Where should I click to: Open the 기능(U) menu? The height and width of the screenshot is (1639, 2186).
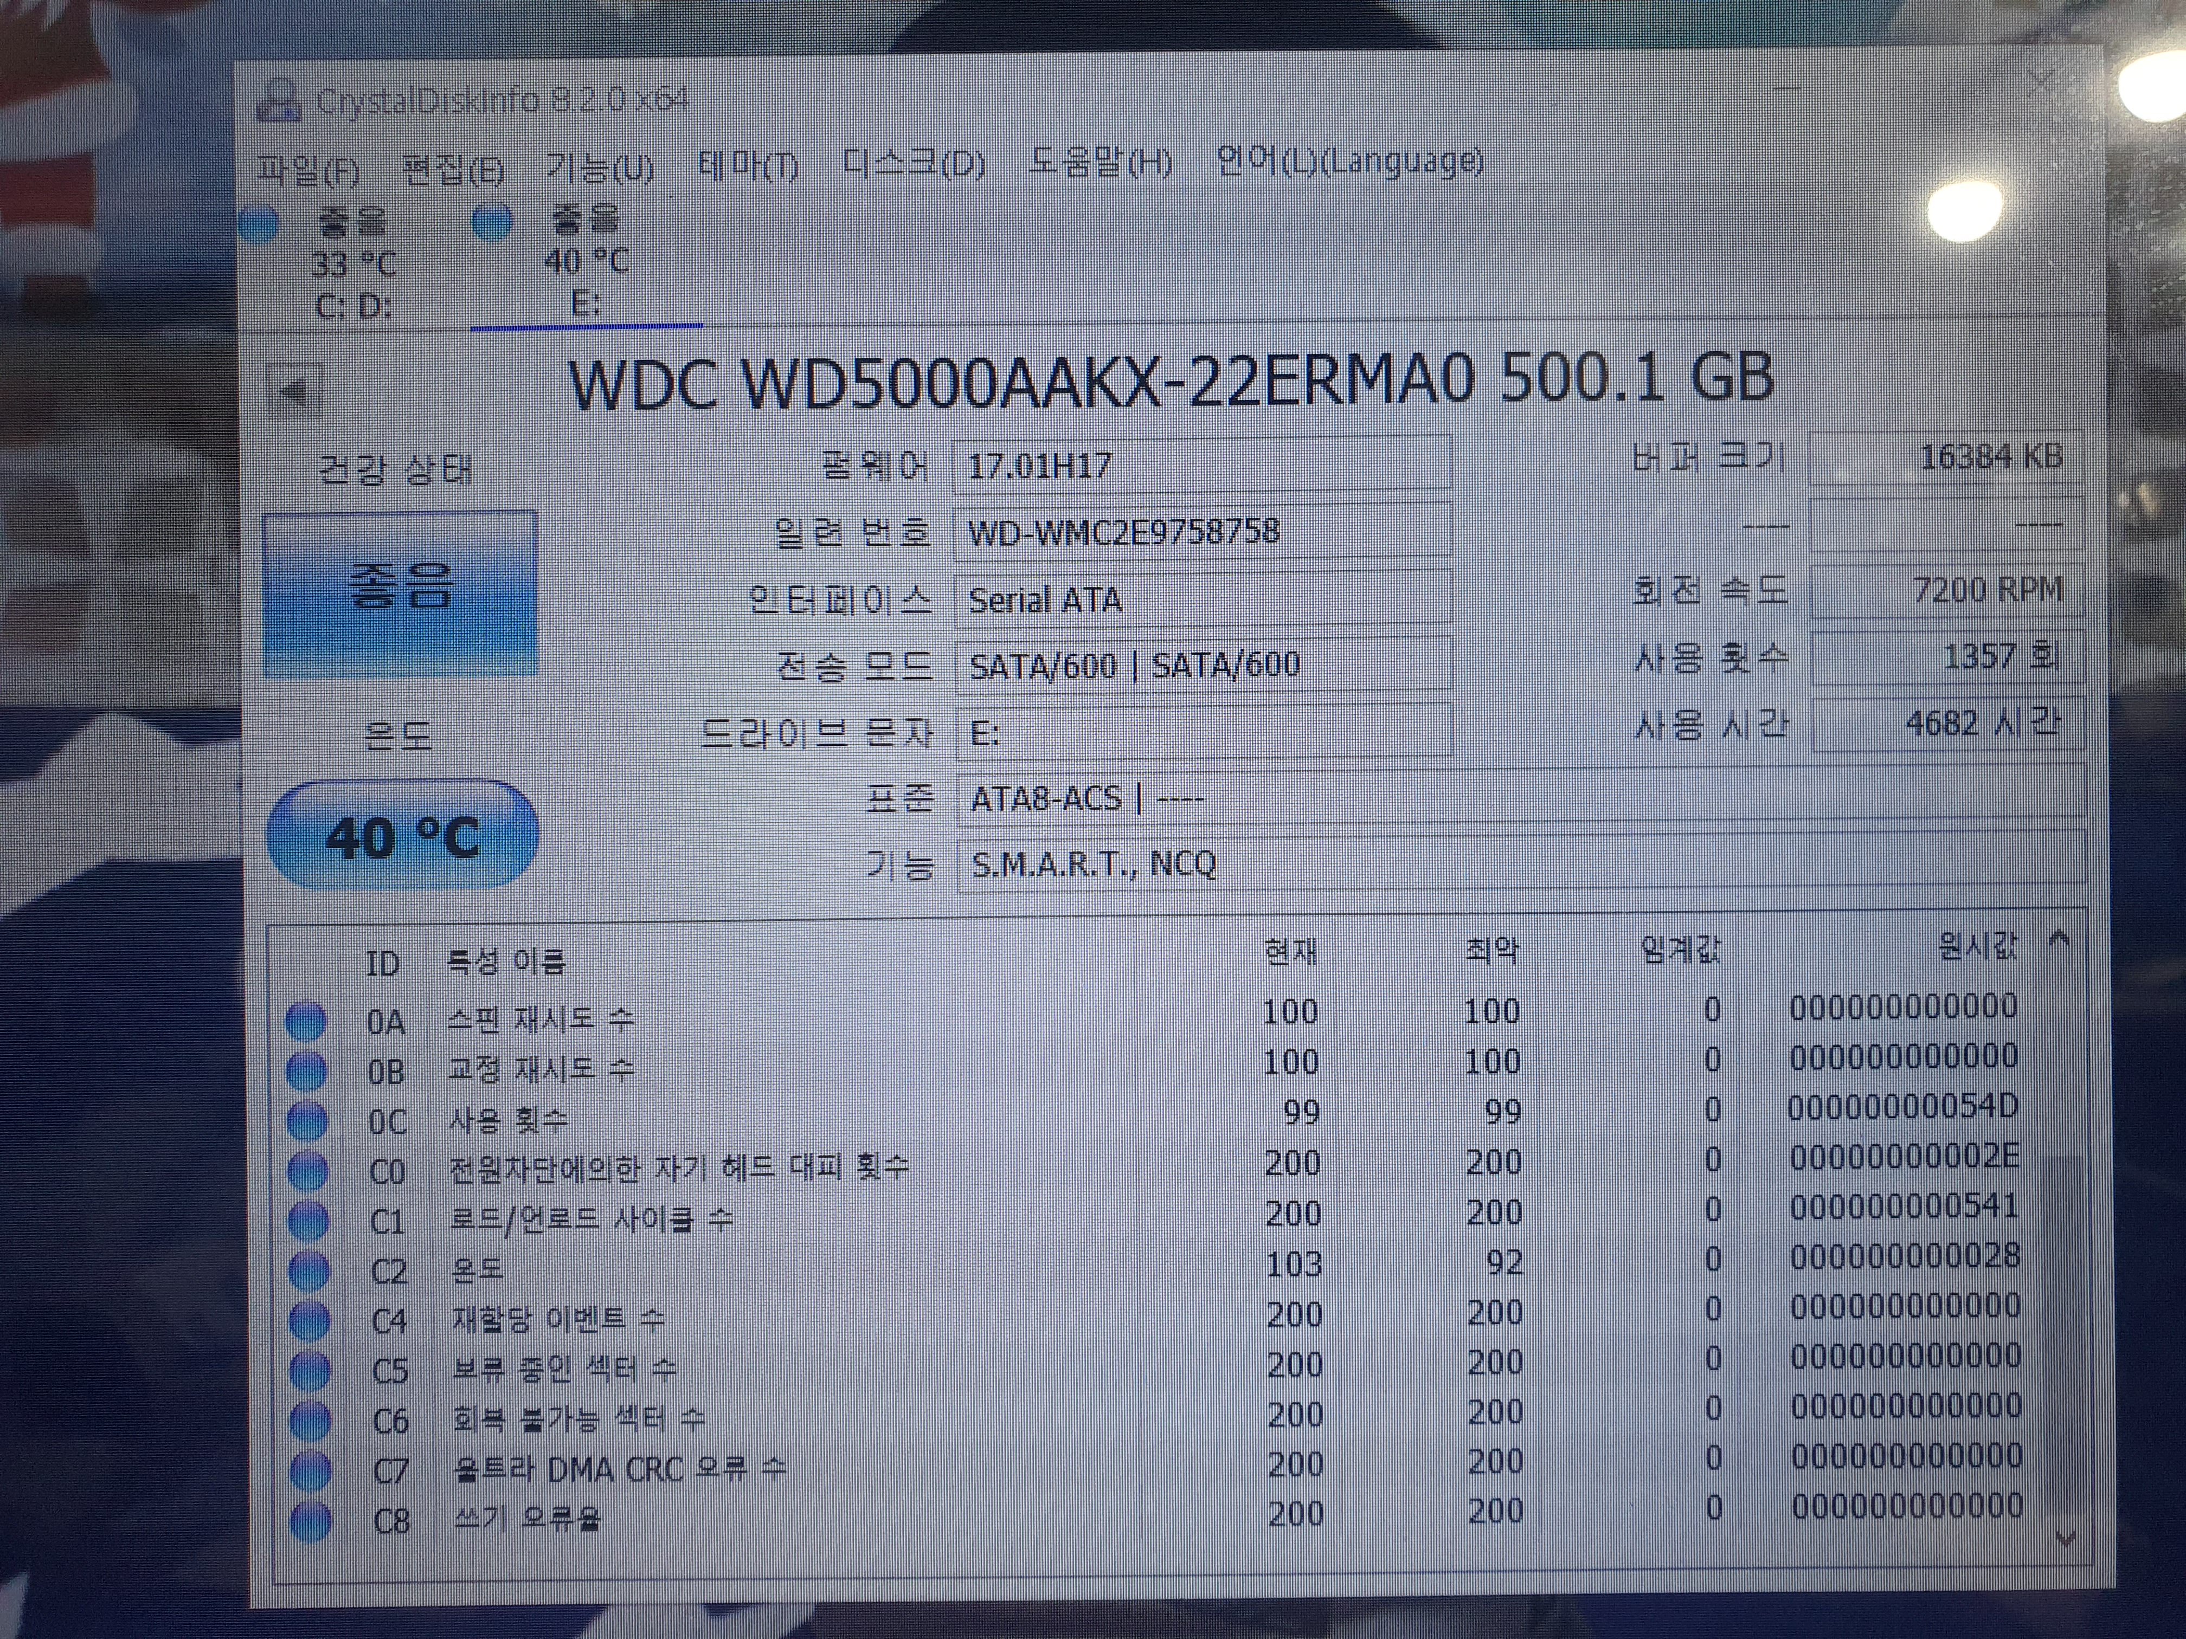600,169
